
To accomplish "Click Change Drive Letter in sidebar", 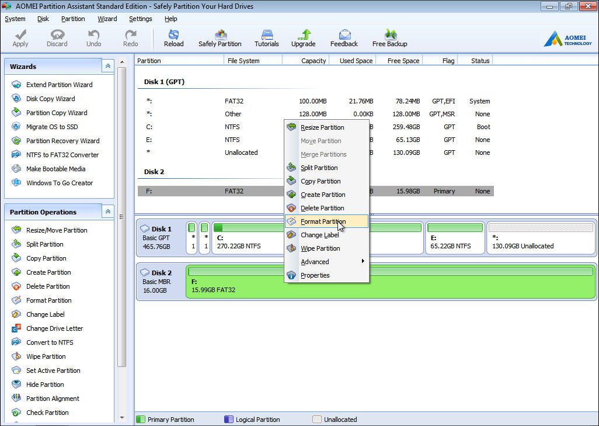I will 54,328.
